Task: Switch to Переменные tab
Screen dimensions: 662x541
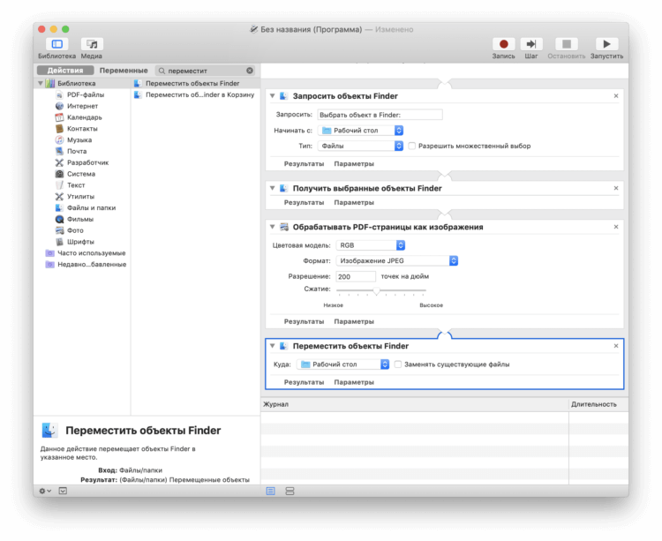Action: pyautogui.click(x=124, y=71)
